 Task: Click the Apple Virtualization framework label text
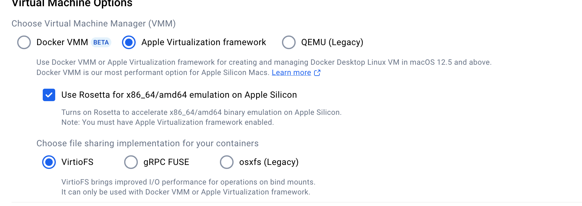pos(204,42)
